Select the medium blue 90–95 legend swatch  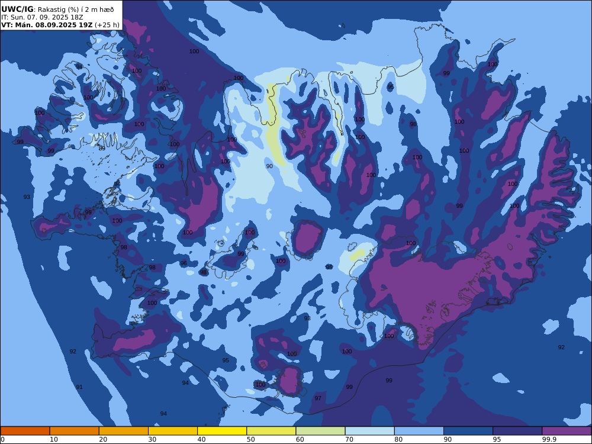468,431
